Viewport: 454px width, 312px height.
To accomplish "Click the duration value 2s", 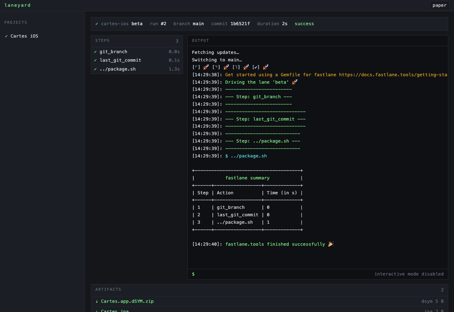I will (285, 24).
